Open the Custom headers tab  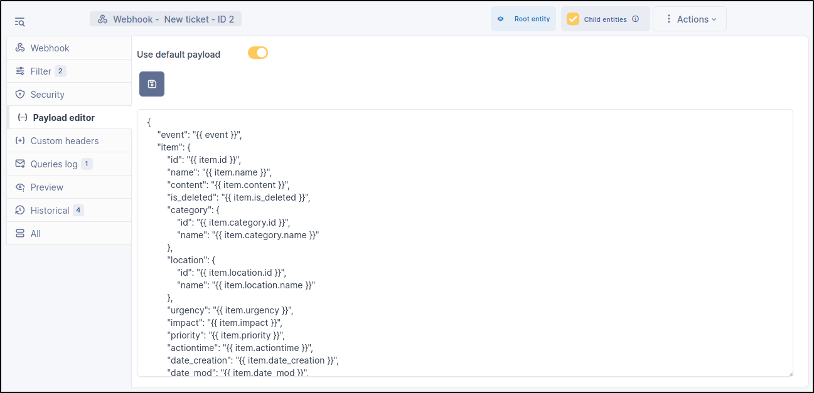pos(64,141)
